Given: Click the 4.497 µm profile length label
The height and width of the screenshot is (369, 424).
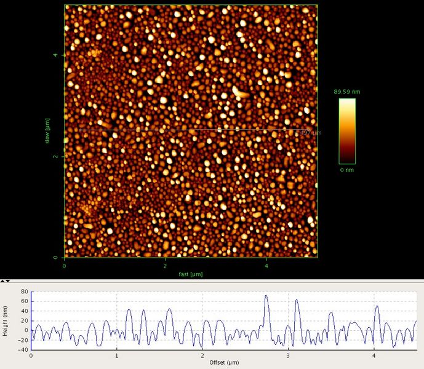Looking at the screenshot, I should point(309,133).
